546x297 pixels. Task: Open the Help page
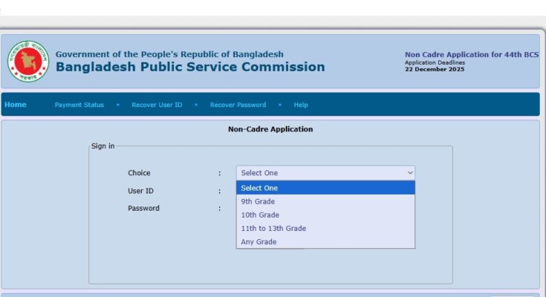coord(301,105)
